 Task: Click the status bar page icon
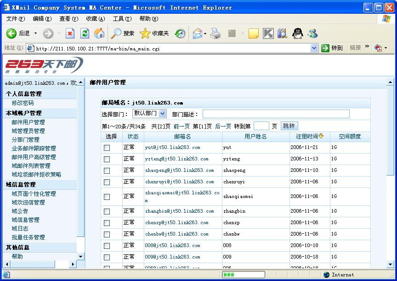pos(6,275)
